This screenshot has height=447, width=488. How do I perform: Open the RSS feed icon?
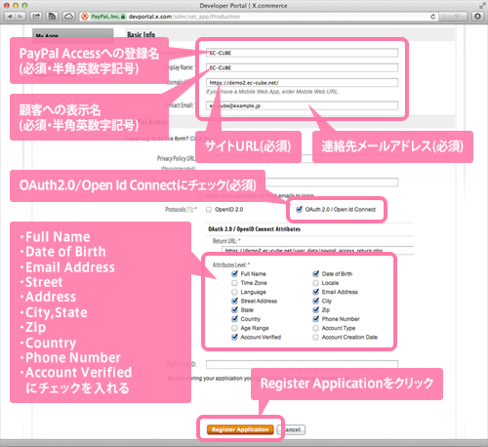52,17
